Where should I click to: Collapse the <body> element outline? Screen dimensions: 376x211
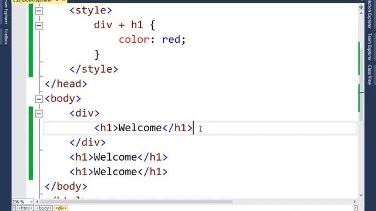coord(39,99)
